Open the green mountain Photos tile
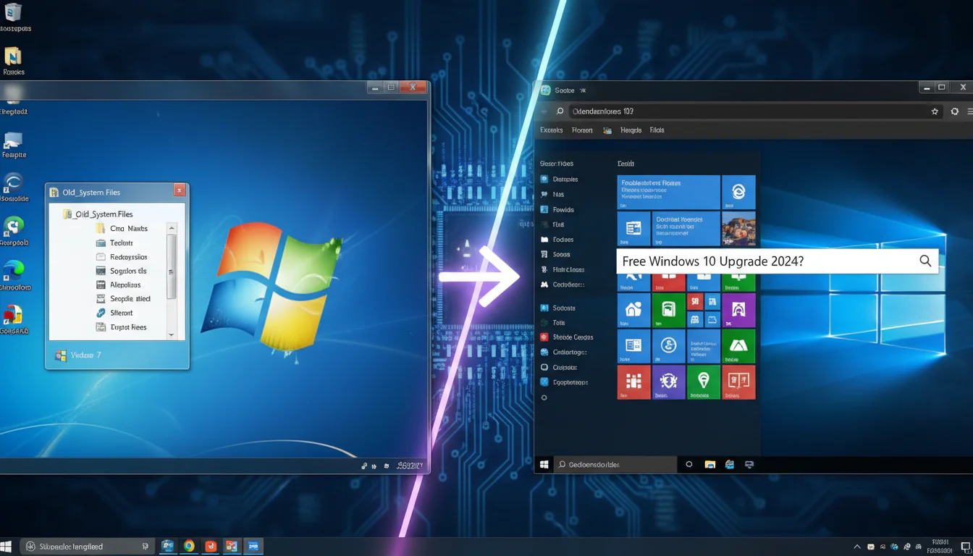 (739, 346)
